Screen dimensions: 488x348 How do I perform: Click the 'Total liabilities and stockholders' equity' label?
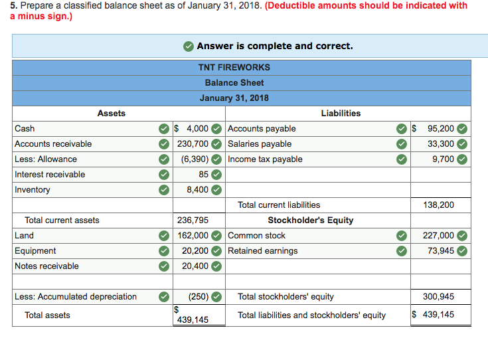click(311, 315)
